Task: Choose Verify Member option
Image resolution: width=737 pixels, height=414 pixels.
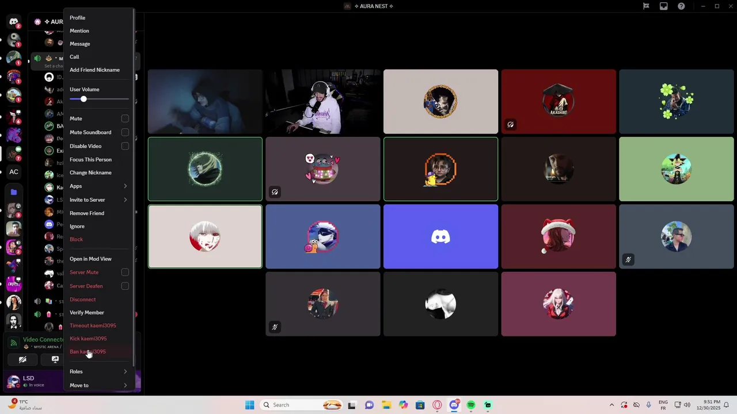Action: click(x=98, y=312)
